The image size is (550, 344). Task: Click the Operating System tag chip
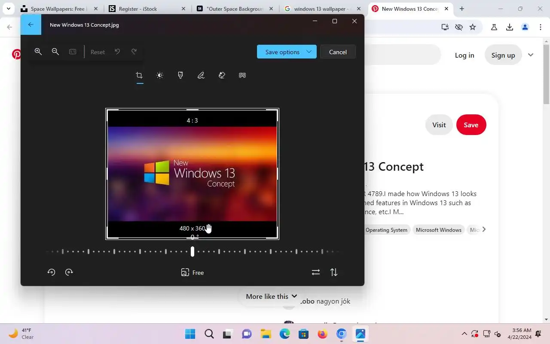point(386,230)
